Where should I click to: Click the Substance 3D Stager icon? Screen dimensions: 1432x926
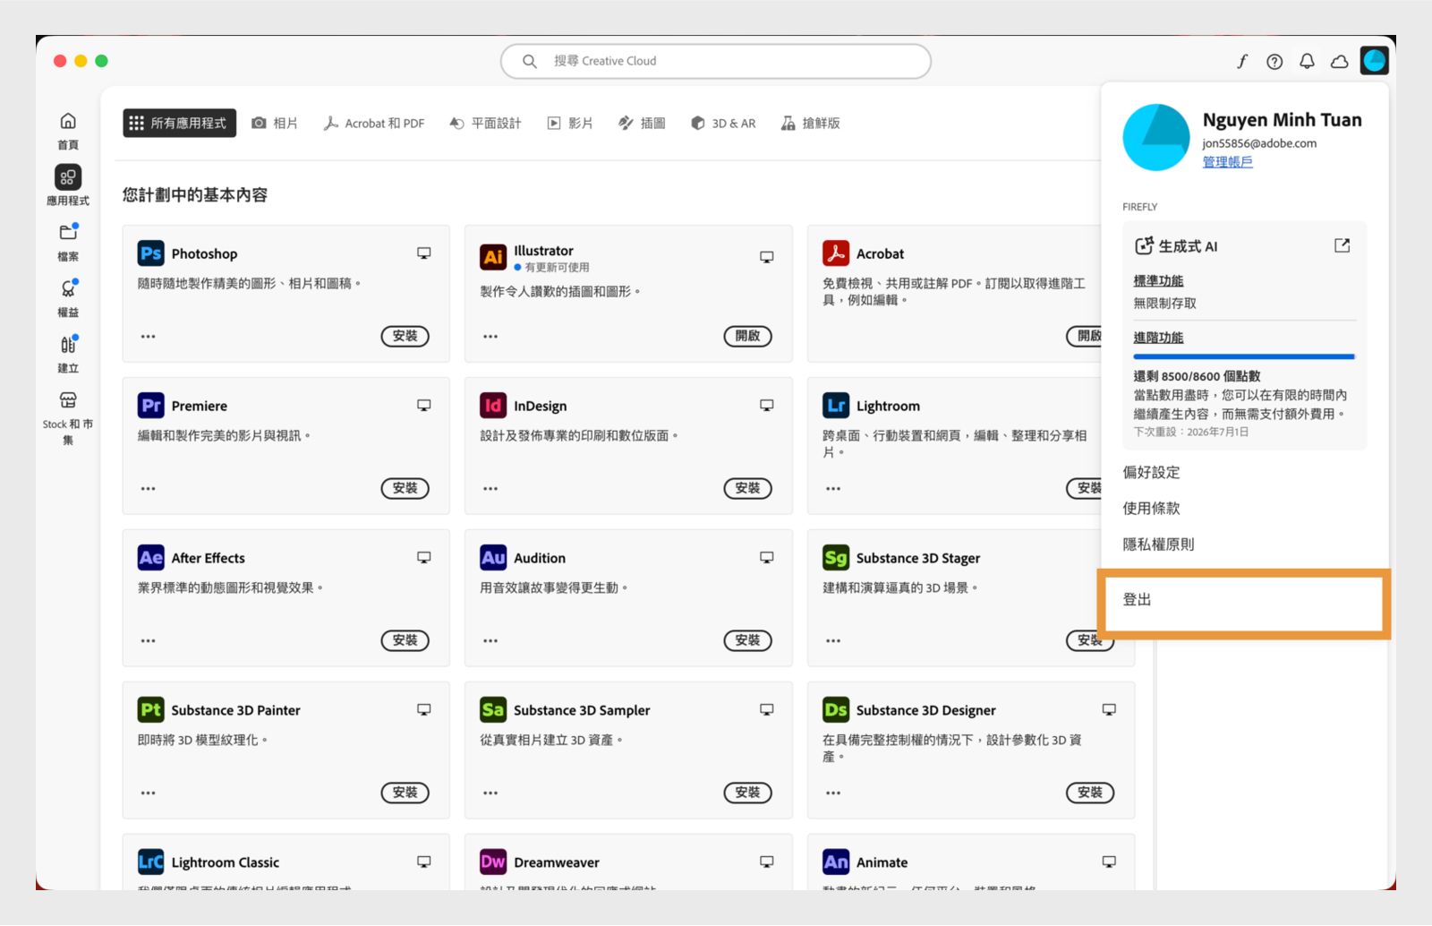[836, 558]
